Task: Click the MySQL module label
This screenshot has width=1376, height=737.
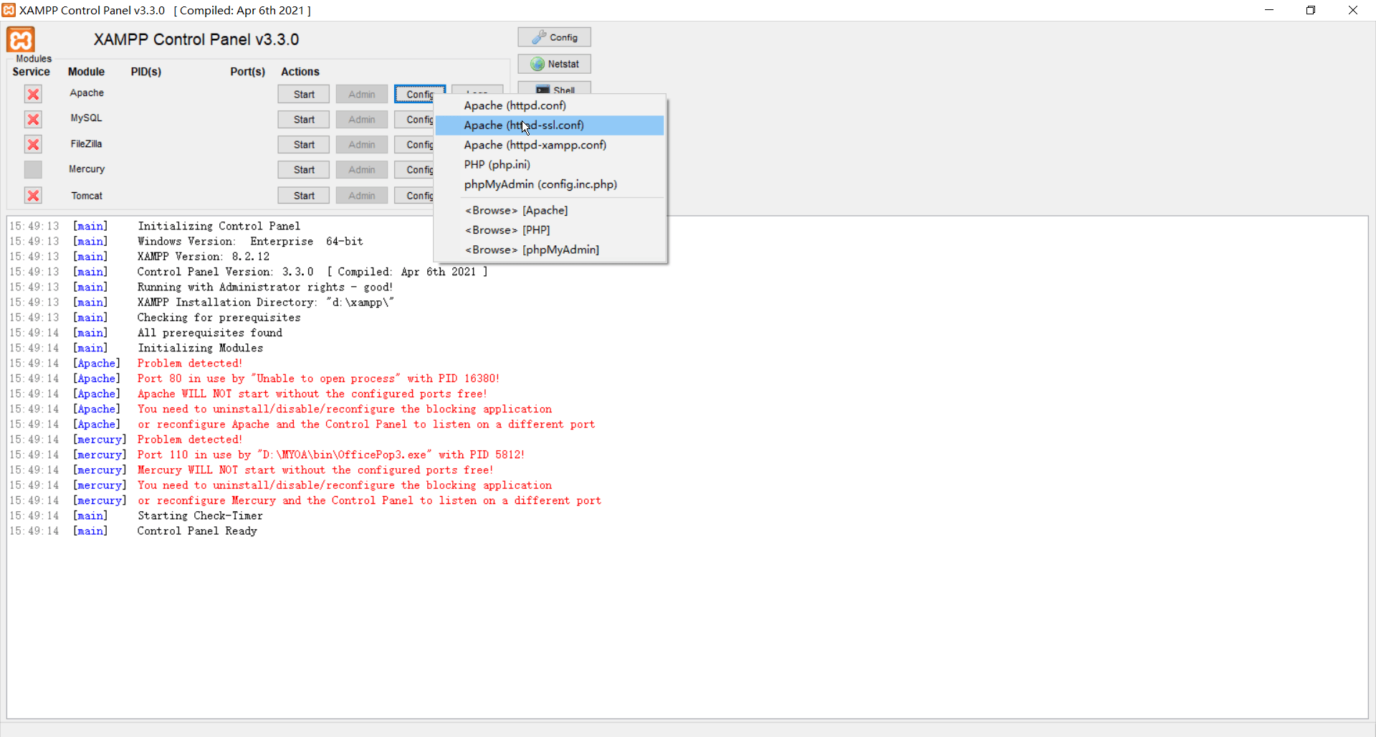Action: click(x=87, y=118)
